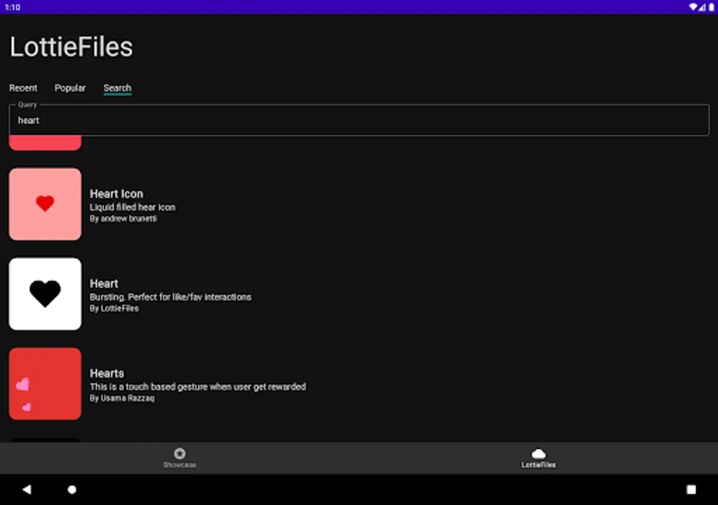Open the Heart Icon pink thumbnail

point(45,204)
